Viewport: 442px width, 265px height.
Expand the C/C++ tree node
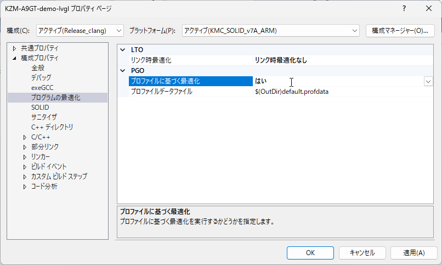[25, 137]
